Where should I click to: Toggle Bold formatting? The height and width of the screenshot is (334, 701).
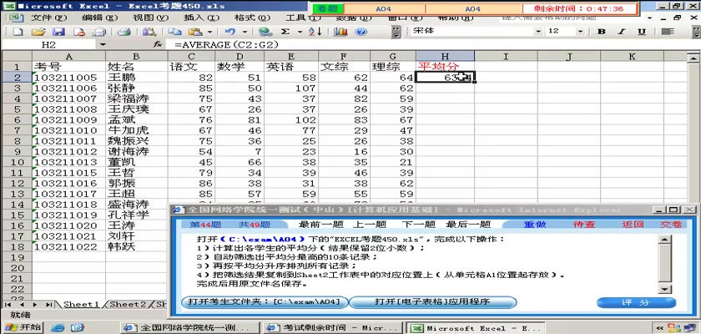[x=602, y=31]
